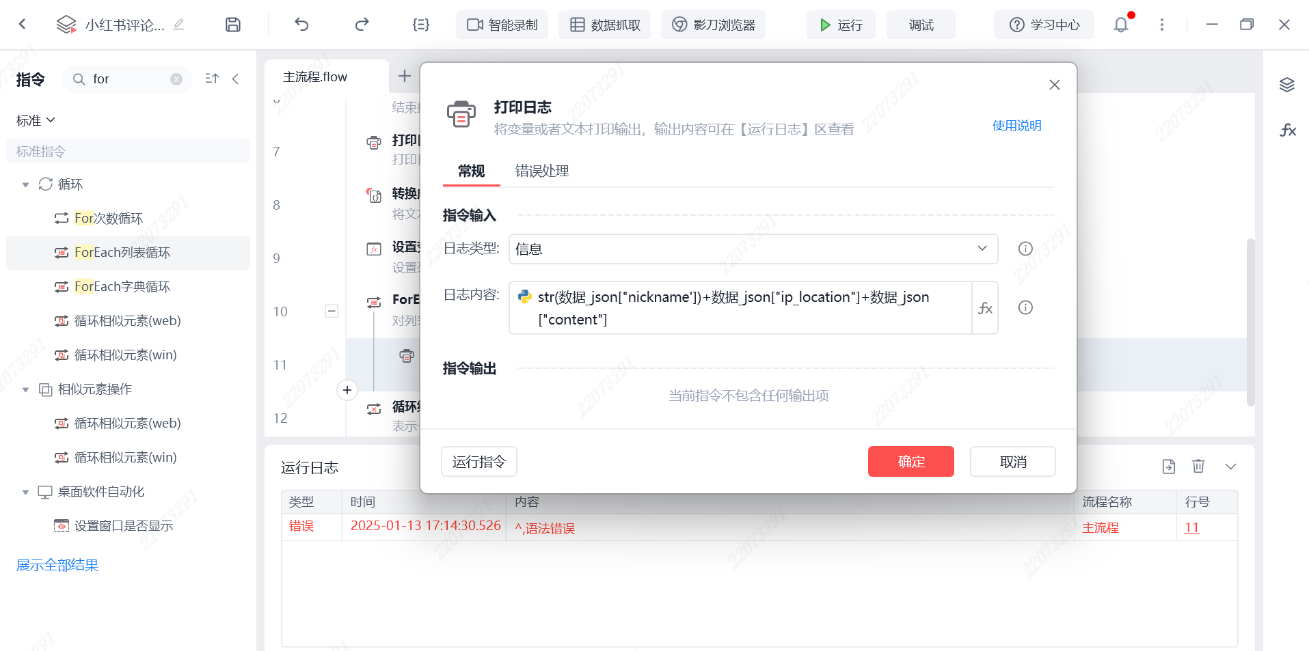Click the 调试 debug button
1309x651 pixels.
click(x=921, y=25)
